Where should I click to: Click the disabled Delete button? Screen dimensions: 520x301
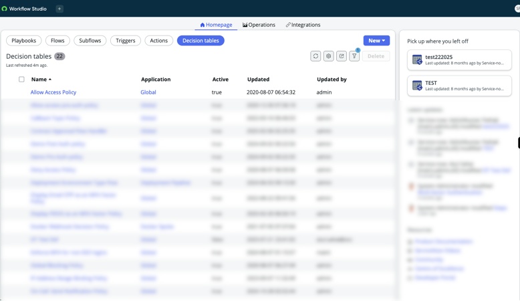coord(376,56)
